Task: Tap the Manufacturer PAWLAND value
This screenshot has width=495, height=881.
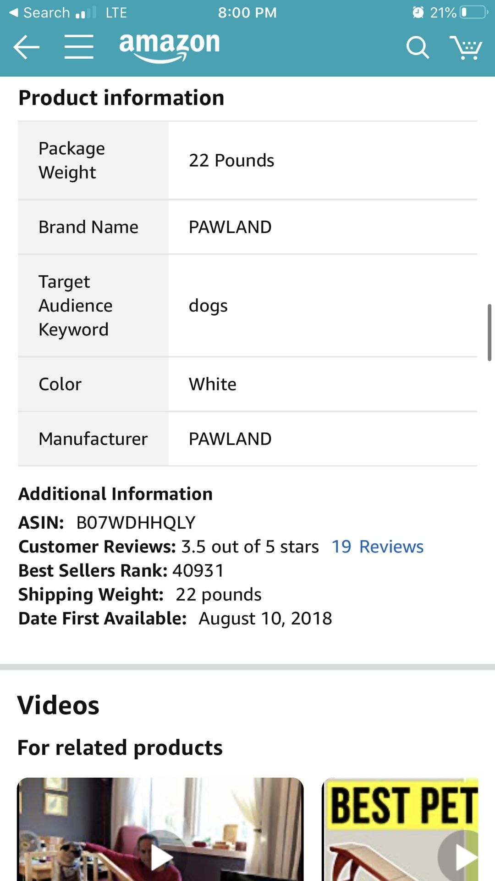Action: tap(230, 439)
